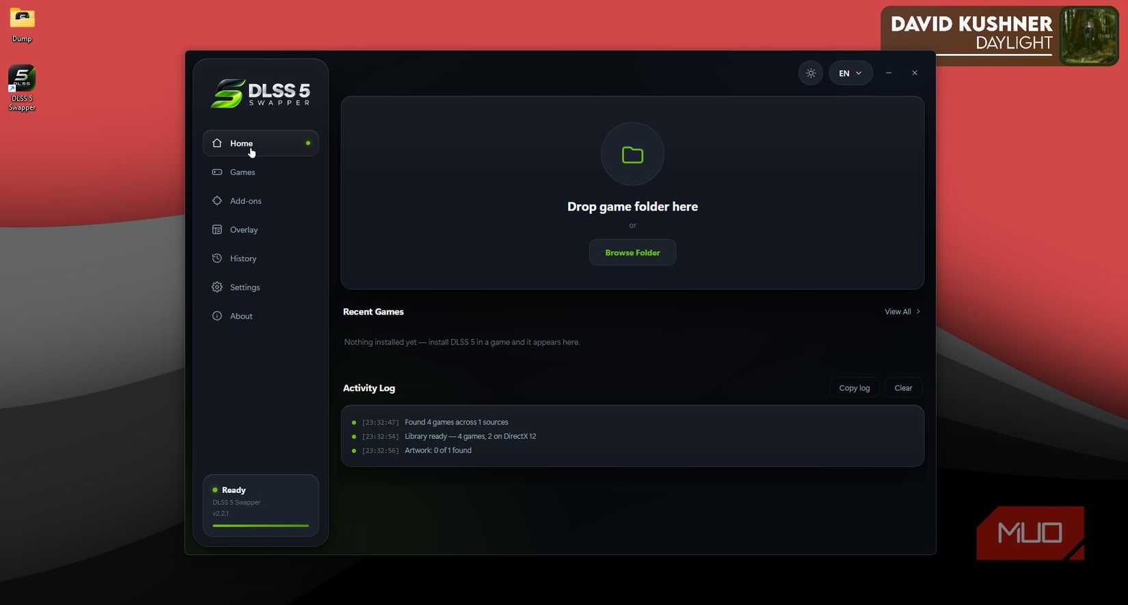Image resolution: width=1128 pixels, height=605 pixels.
Task: Click the v2.2.1 version text
Action: click(221, 513)
